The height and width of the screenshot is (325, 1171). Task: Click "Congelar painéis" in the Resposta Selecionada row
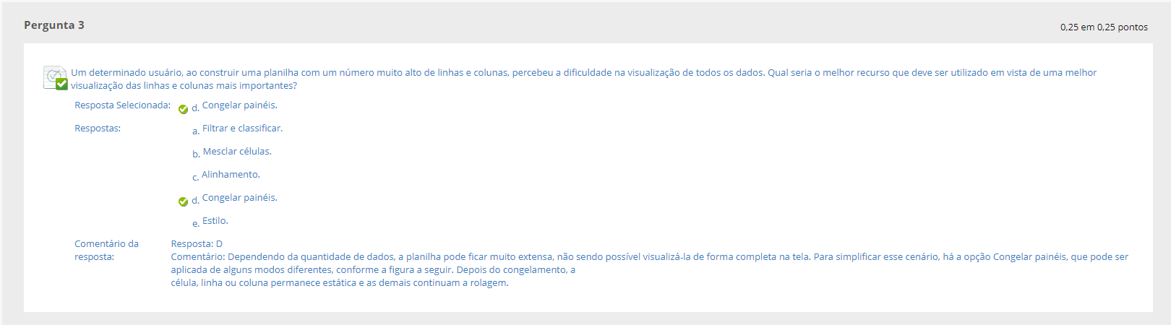[239, 105]
